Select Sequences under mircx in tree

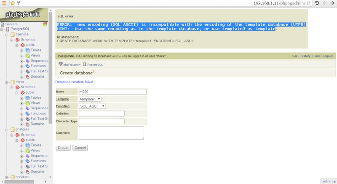click(39, 108)
